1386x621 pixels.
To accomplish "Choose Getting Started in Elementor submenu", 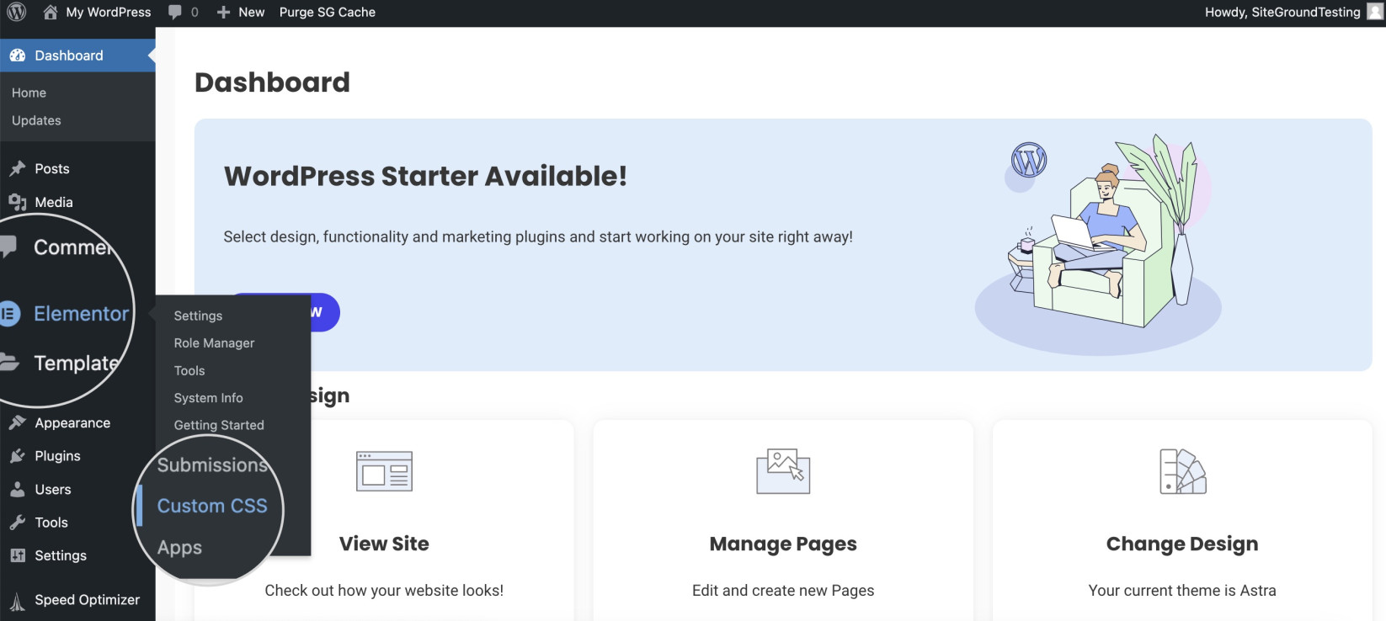I will coord(219,425).
